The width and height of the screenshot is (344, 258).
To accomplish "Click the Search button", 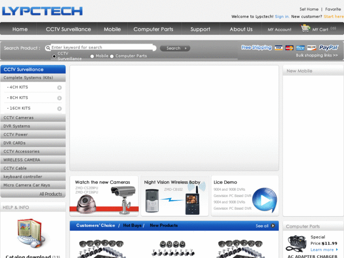I will [x=175, y=48].
